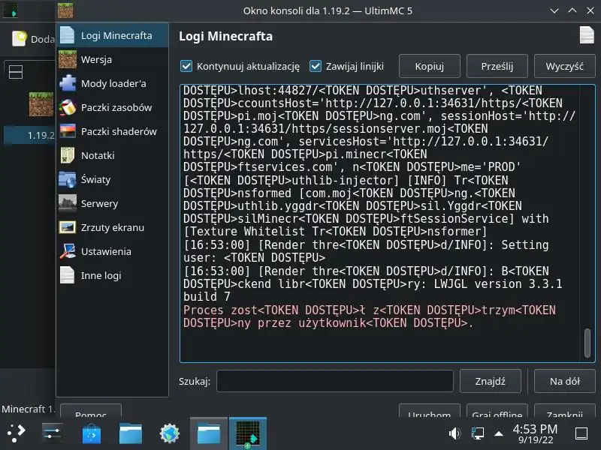Click Show Desktop icon in taskbar
This screenshot has height=450, width=601.
(x=581, y=433)
